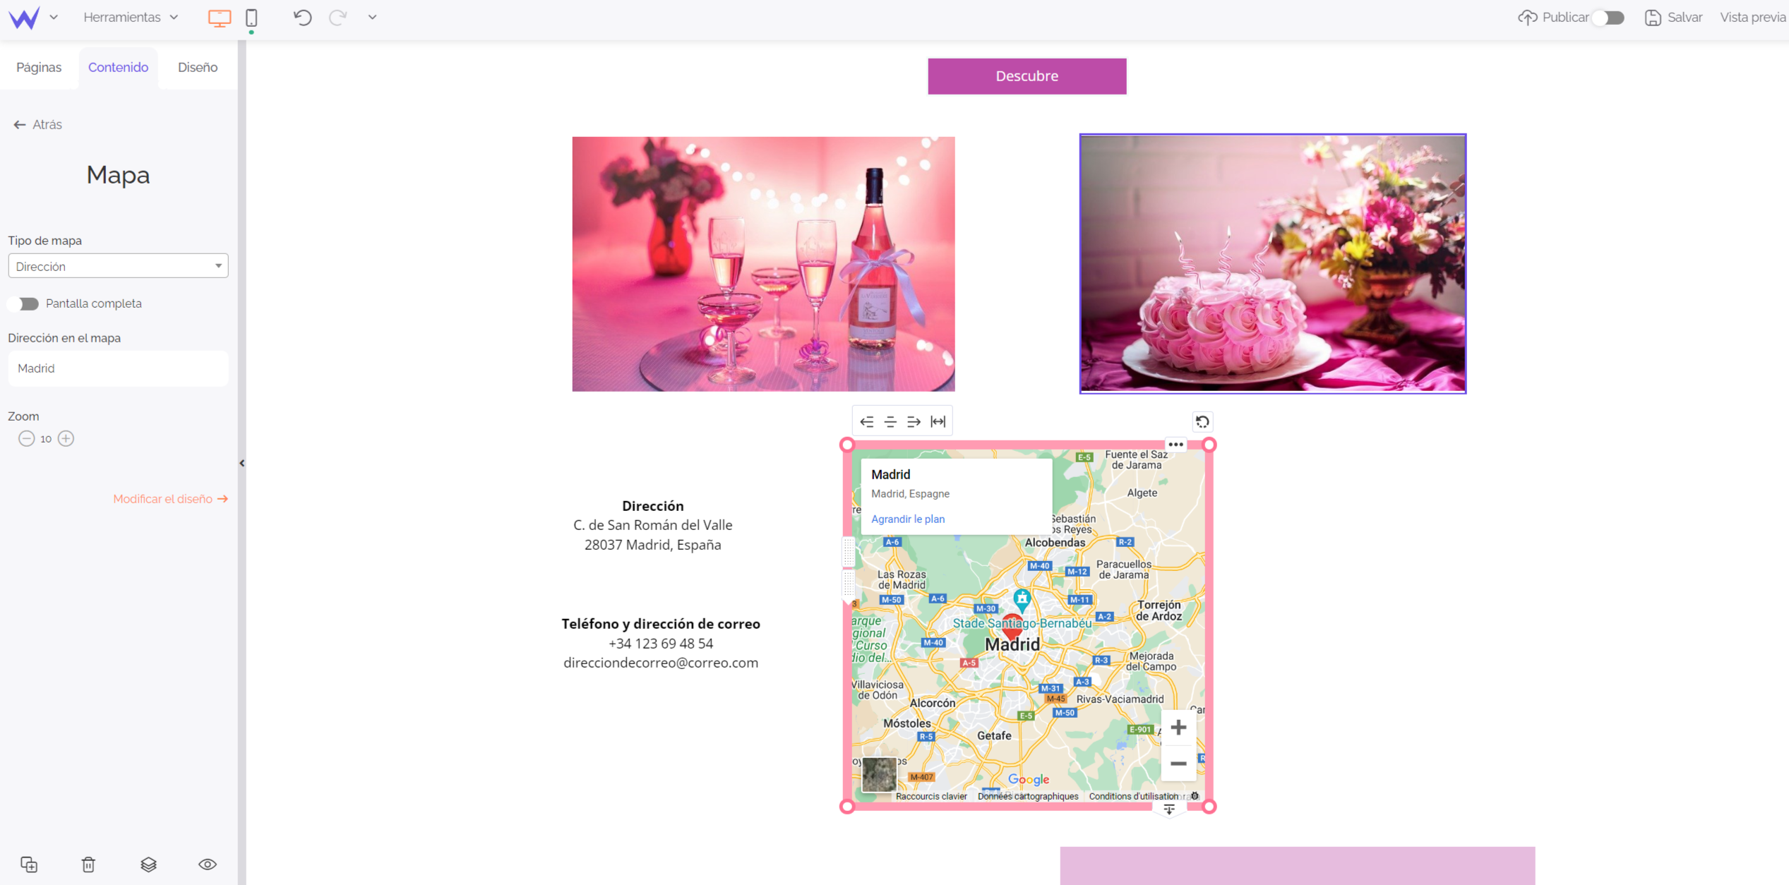Click the Publicar upload icon
The width and height of the screenshot is (1789, 885).
(x=1527, y=18)
